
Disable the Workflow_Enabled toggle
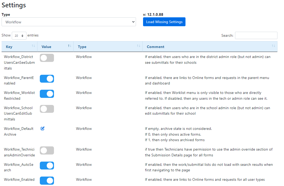(x=47, y=180)
